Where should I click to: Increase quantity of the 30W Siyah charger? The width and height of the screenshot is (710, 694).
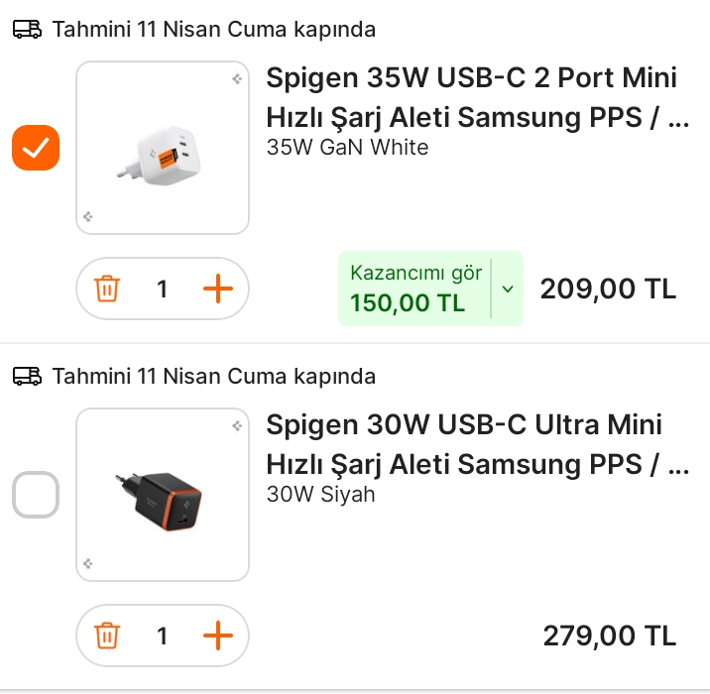click(217, 636)
